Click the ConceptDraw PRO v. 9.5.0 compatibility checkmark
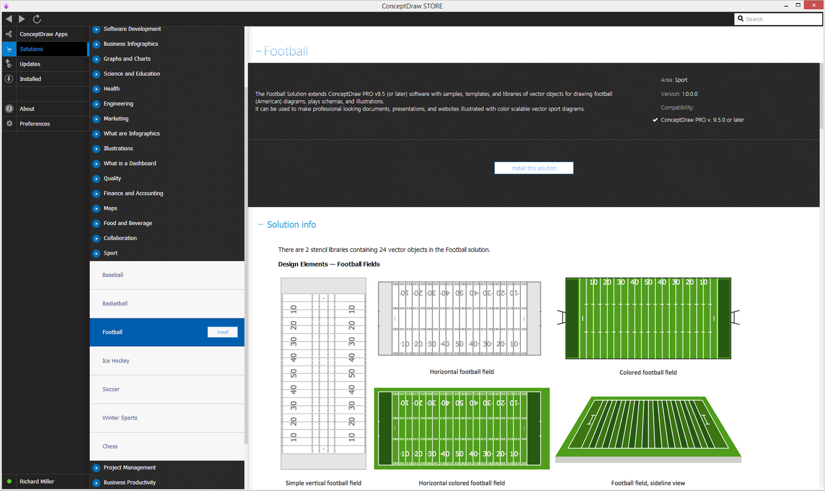 (655, 120)
